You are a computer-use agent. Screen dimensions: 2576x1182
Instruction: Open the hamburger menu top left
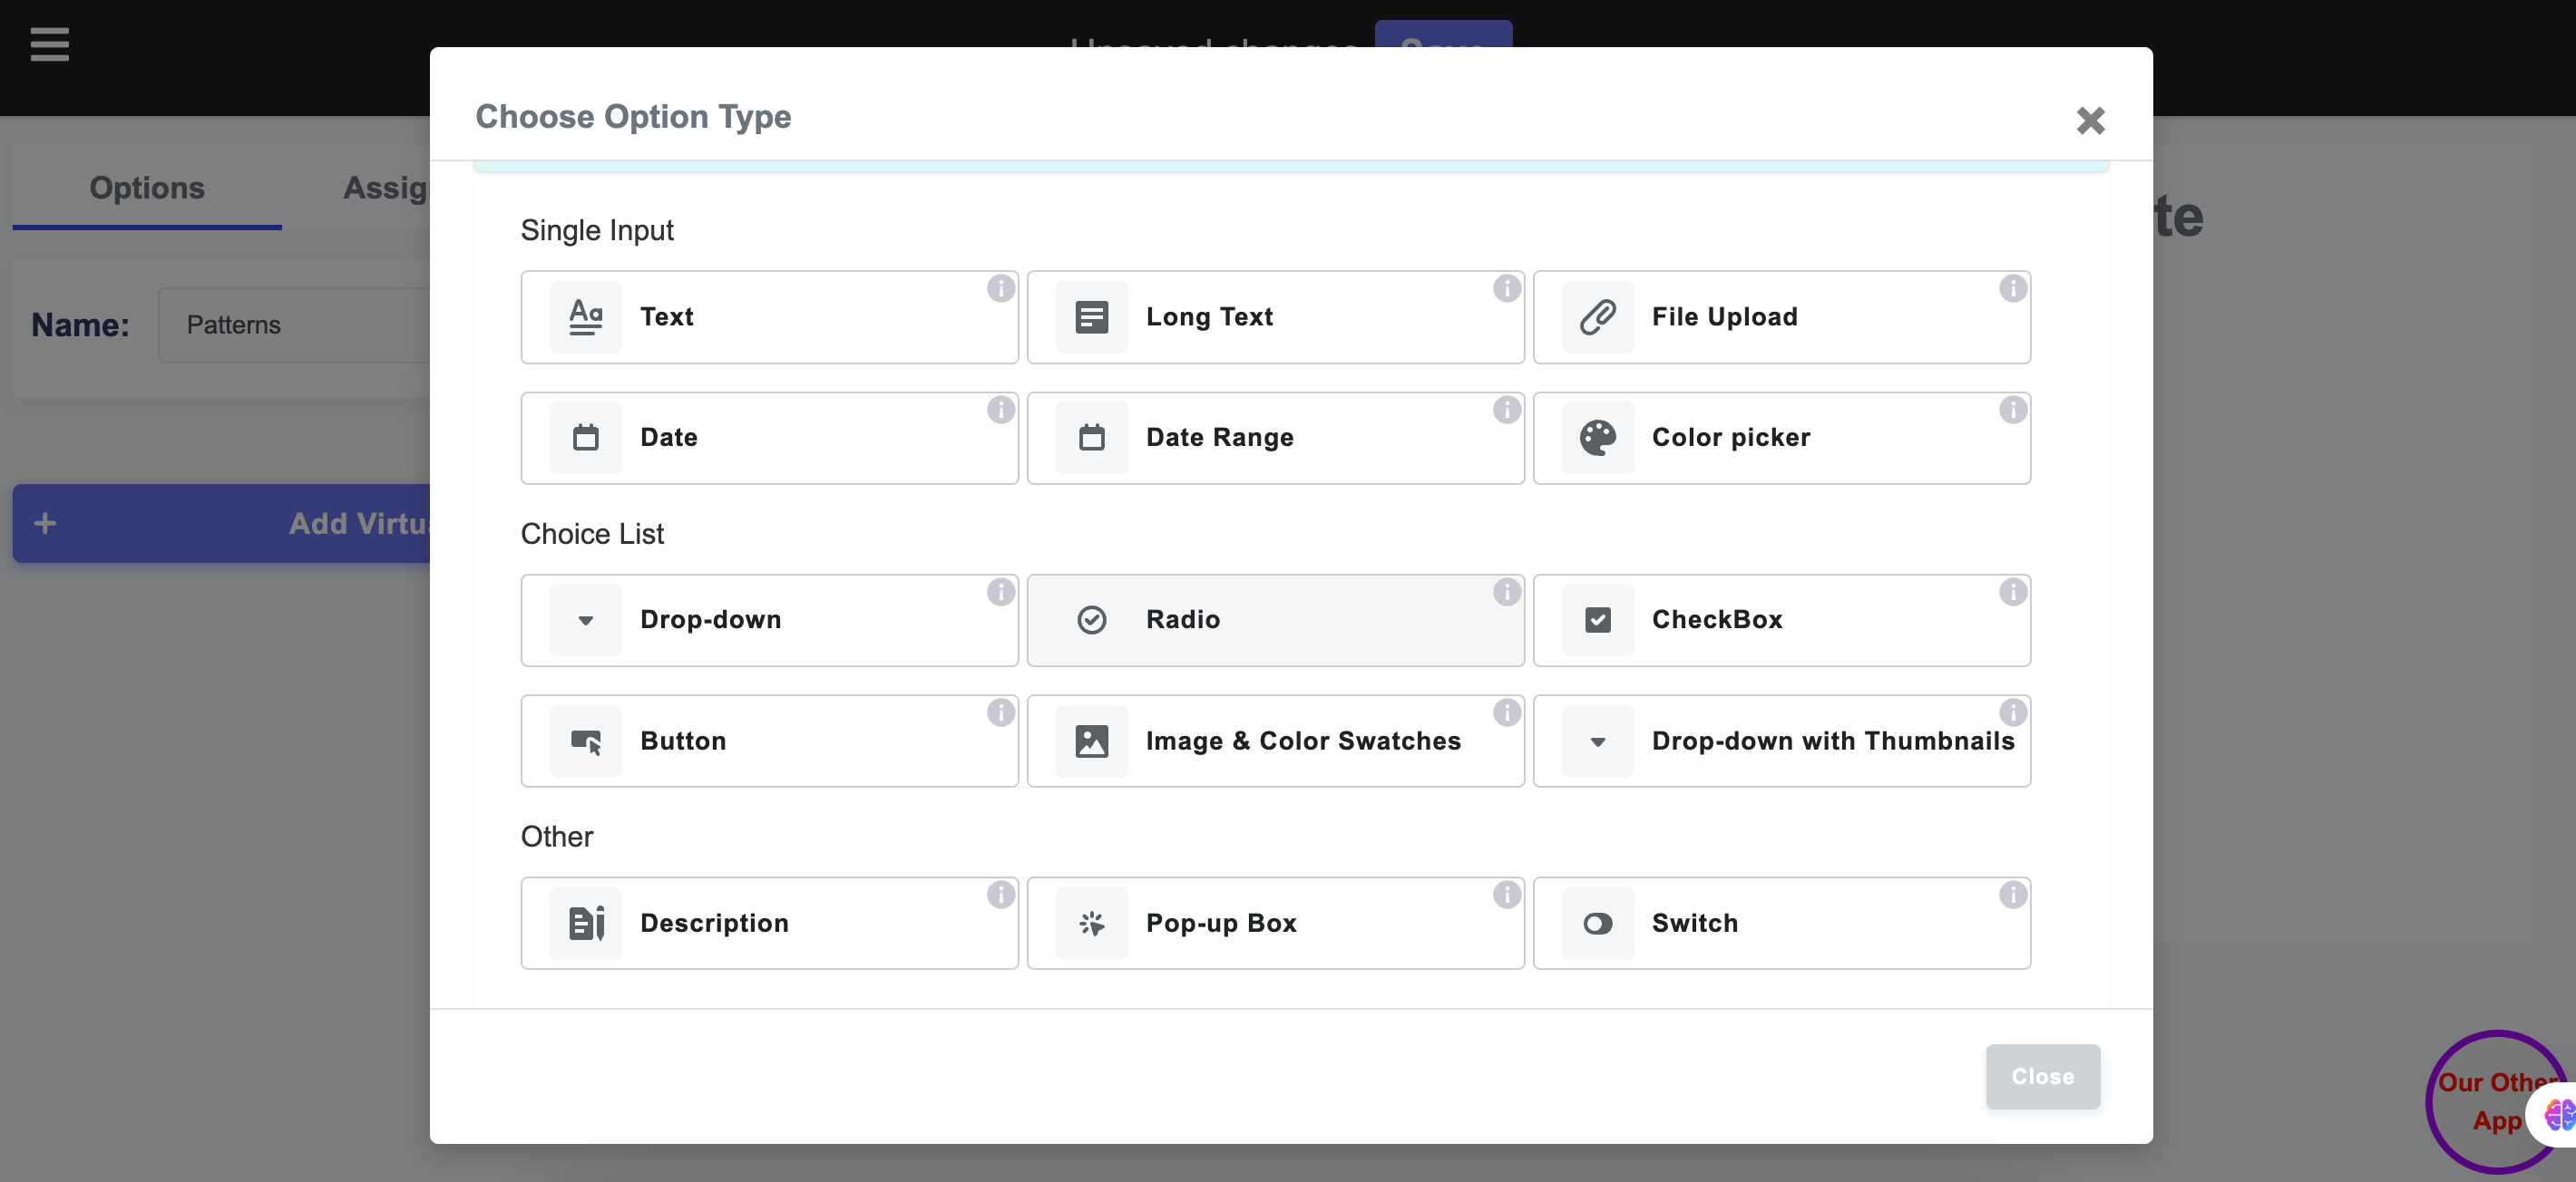click(x=48, y=45)
